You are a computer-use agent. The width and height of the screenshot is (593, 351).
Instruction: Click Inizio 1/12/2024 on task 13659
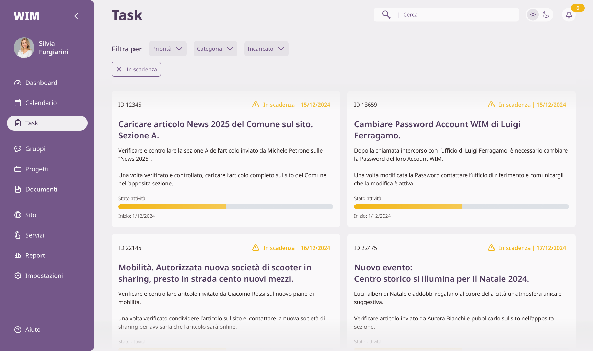(x=372, y=216)
